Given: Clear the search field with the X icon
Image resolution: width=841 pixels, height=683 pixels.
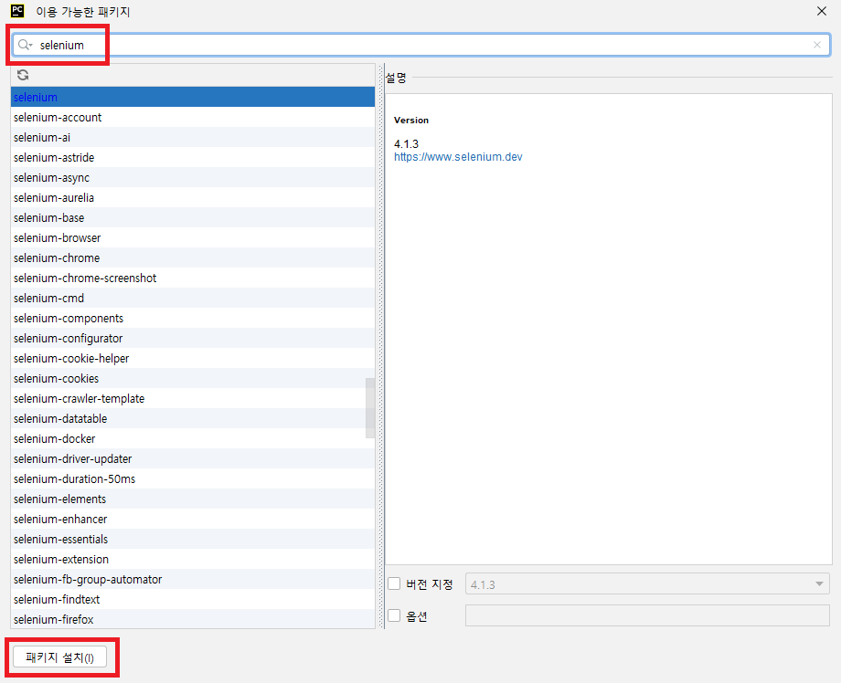Looking at the screenshot, I should [817, 45].
